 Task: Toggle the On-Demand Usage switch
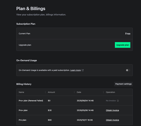[x=128, y=70]
